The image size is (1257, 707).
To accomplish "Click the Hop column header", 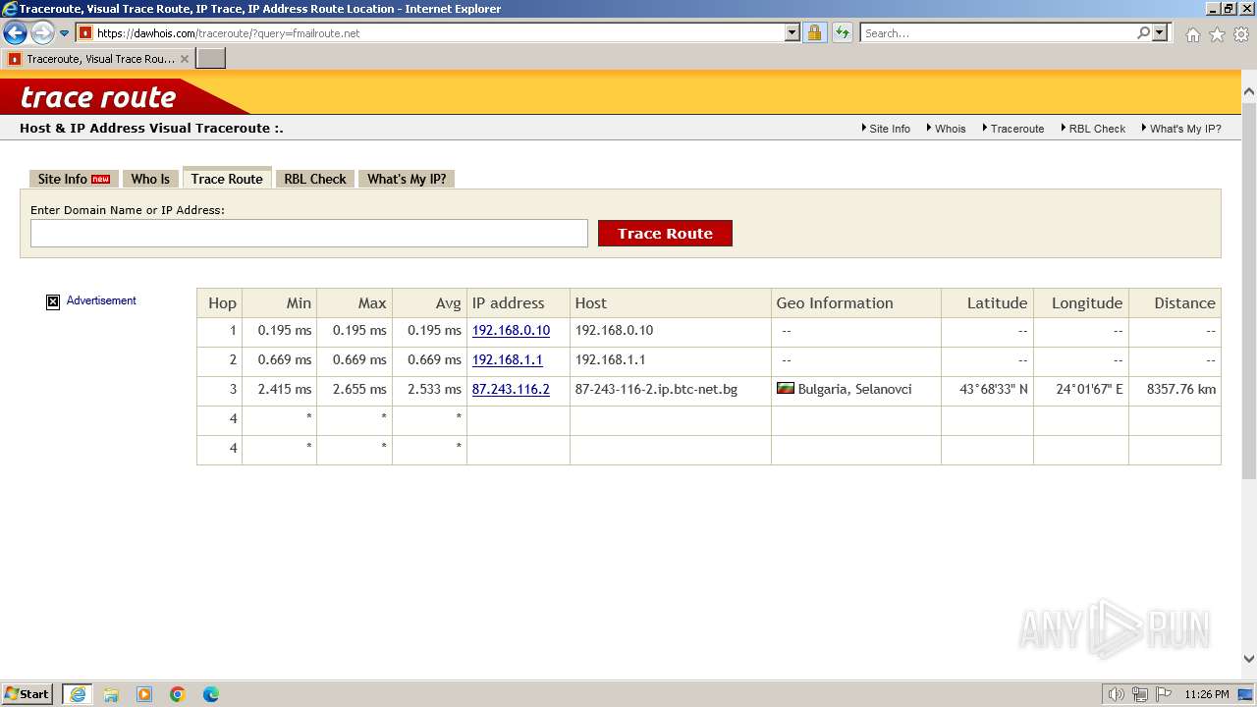I will 222,302.
